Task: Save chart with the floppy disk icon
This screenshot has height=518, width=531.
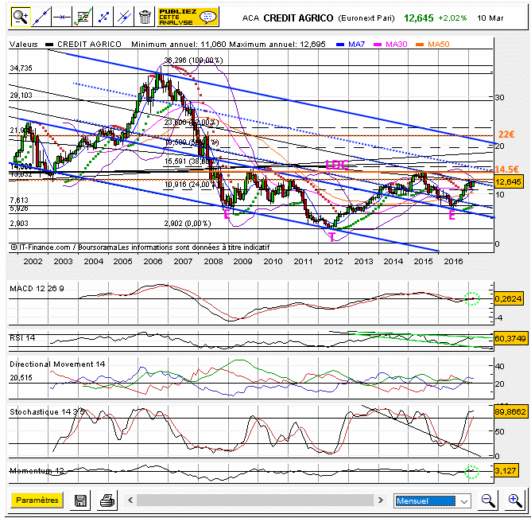Action: pyautogui.click(x=80, y=500)
